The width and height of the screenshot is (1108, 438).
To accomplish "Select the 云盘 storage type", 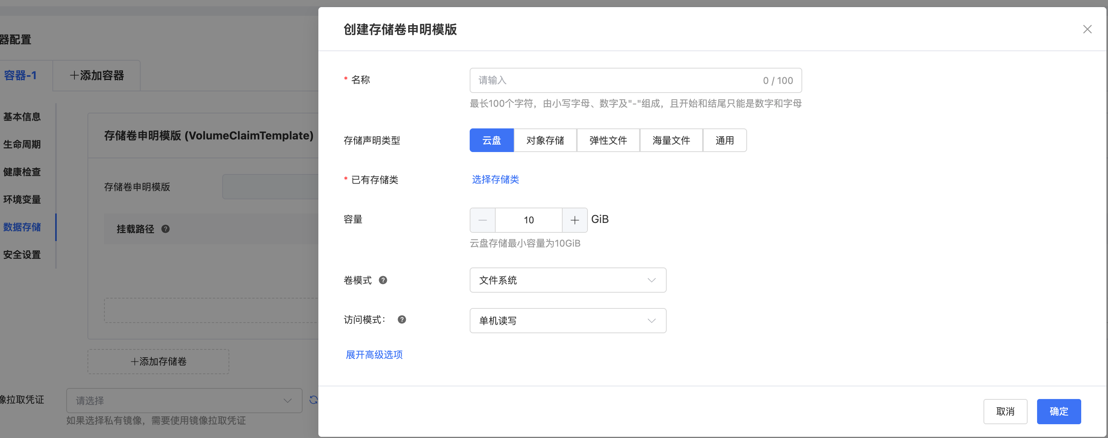I will click(x=491, y=141).
